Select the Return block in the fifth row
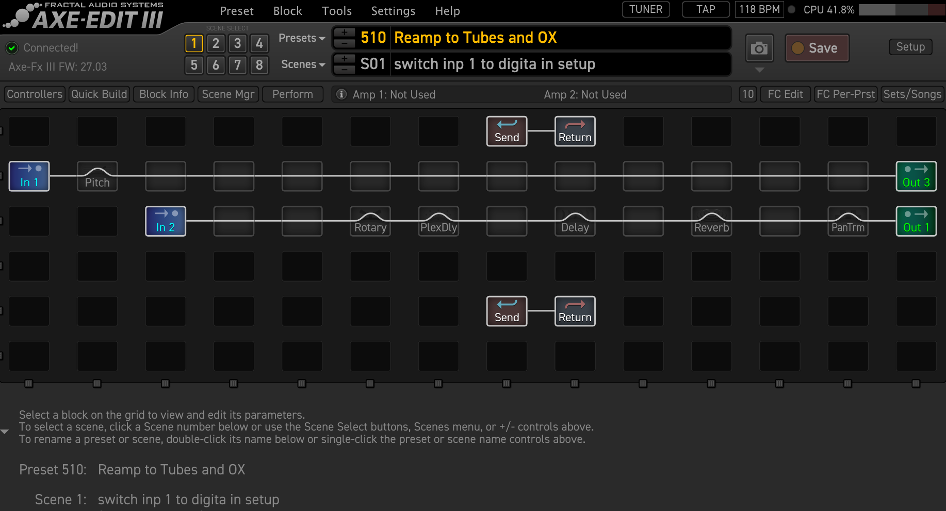This screenshot has height=511, width=946. click(x=575, y=311)
